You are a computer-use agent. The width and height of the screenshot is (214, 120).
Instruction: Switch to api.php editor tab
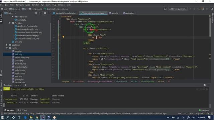pyautogui.click(x=115, y=13)
